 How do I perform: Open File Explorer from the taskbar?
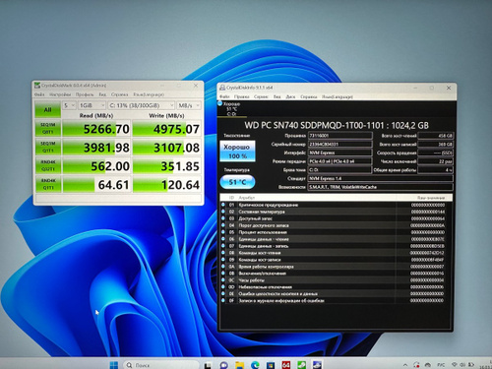pyautogui.click(x=240, y=365)
